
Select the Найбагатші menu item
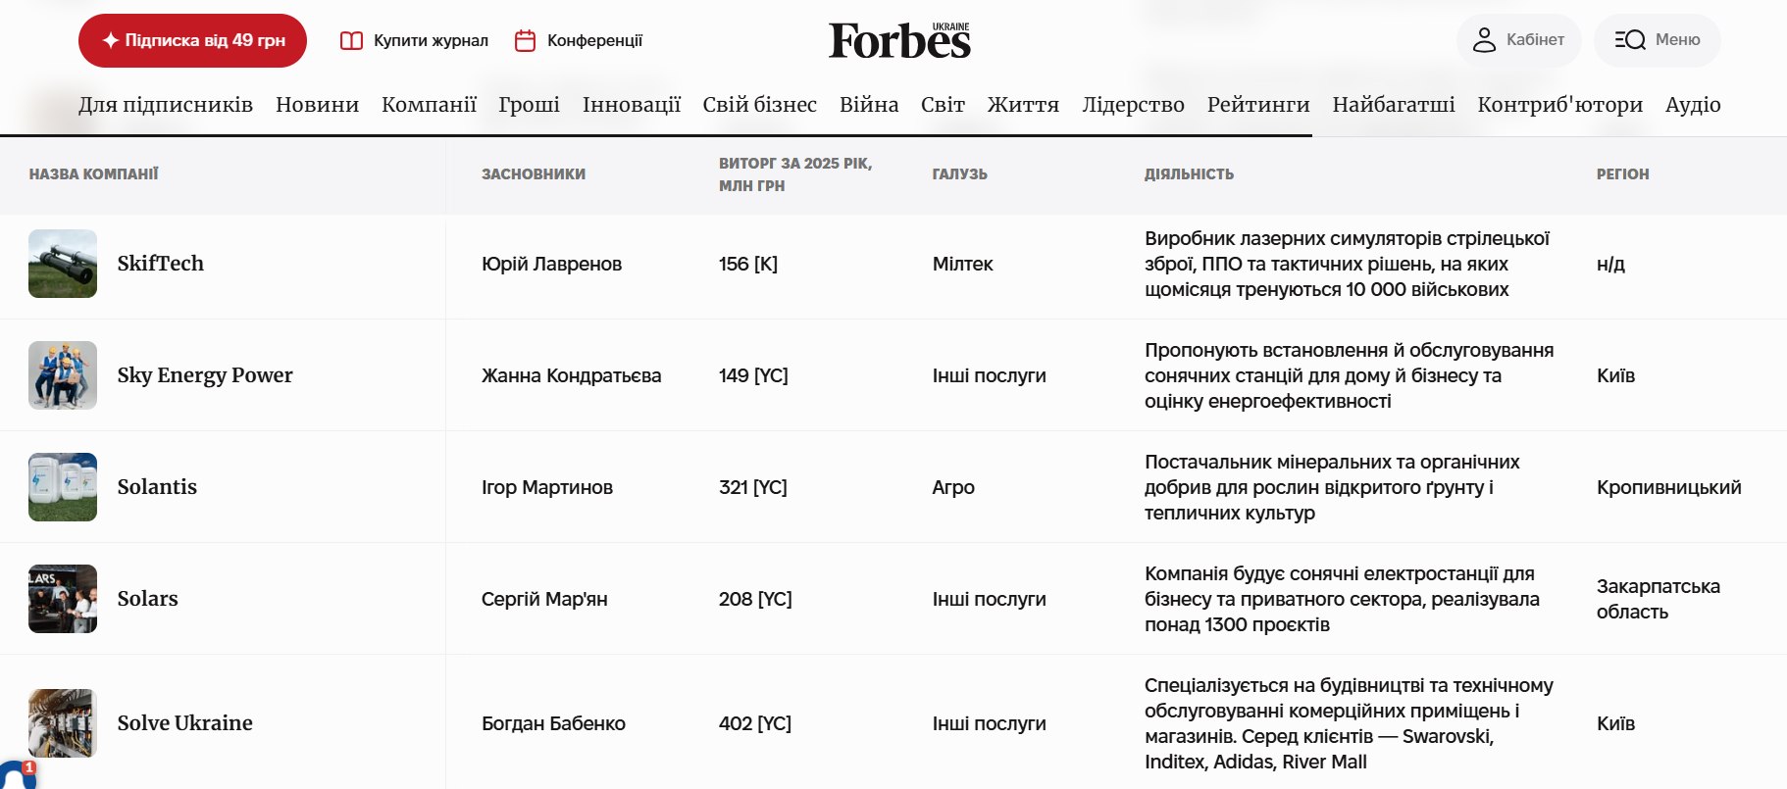tap(1394, 105)
